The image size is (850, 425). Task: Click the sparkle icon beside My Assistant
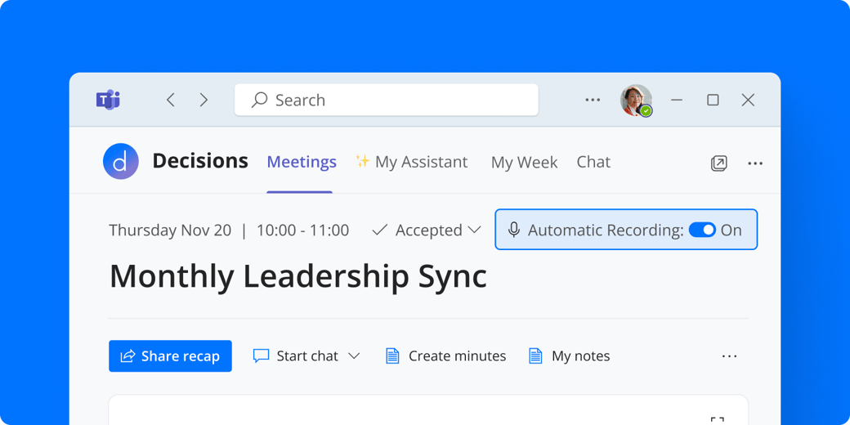pyautogui.click(x=363, y=160)
